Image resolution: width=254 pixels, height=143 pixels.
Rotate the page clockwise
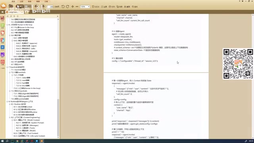pos(67,6)
